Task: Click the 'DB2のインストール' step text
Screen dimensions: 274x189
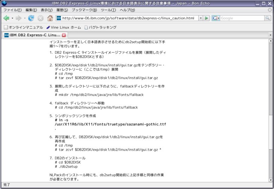Action: [x=70, y=158]
